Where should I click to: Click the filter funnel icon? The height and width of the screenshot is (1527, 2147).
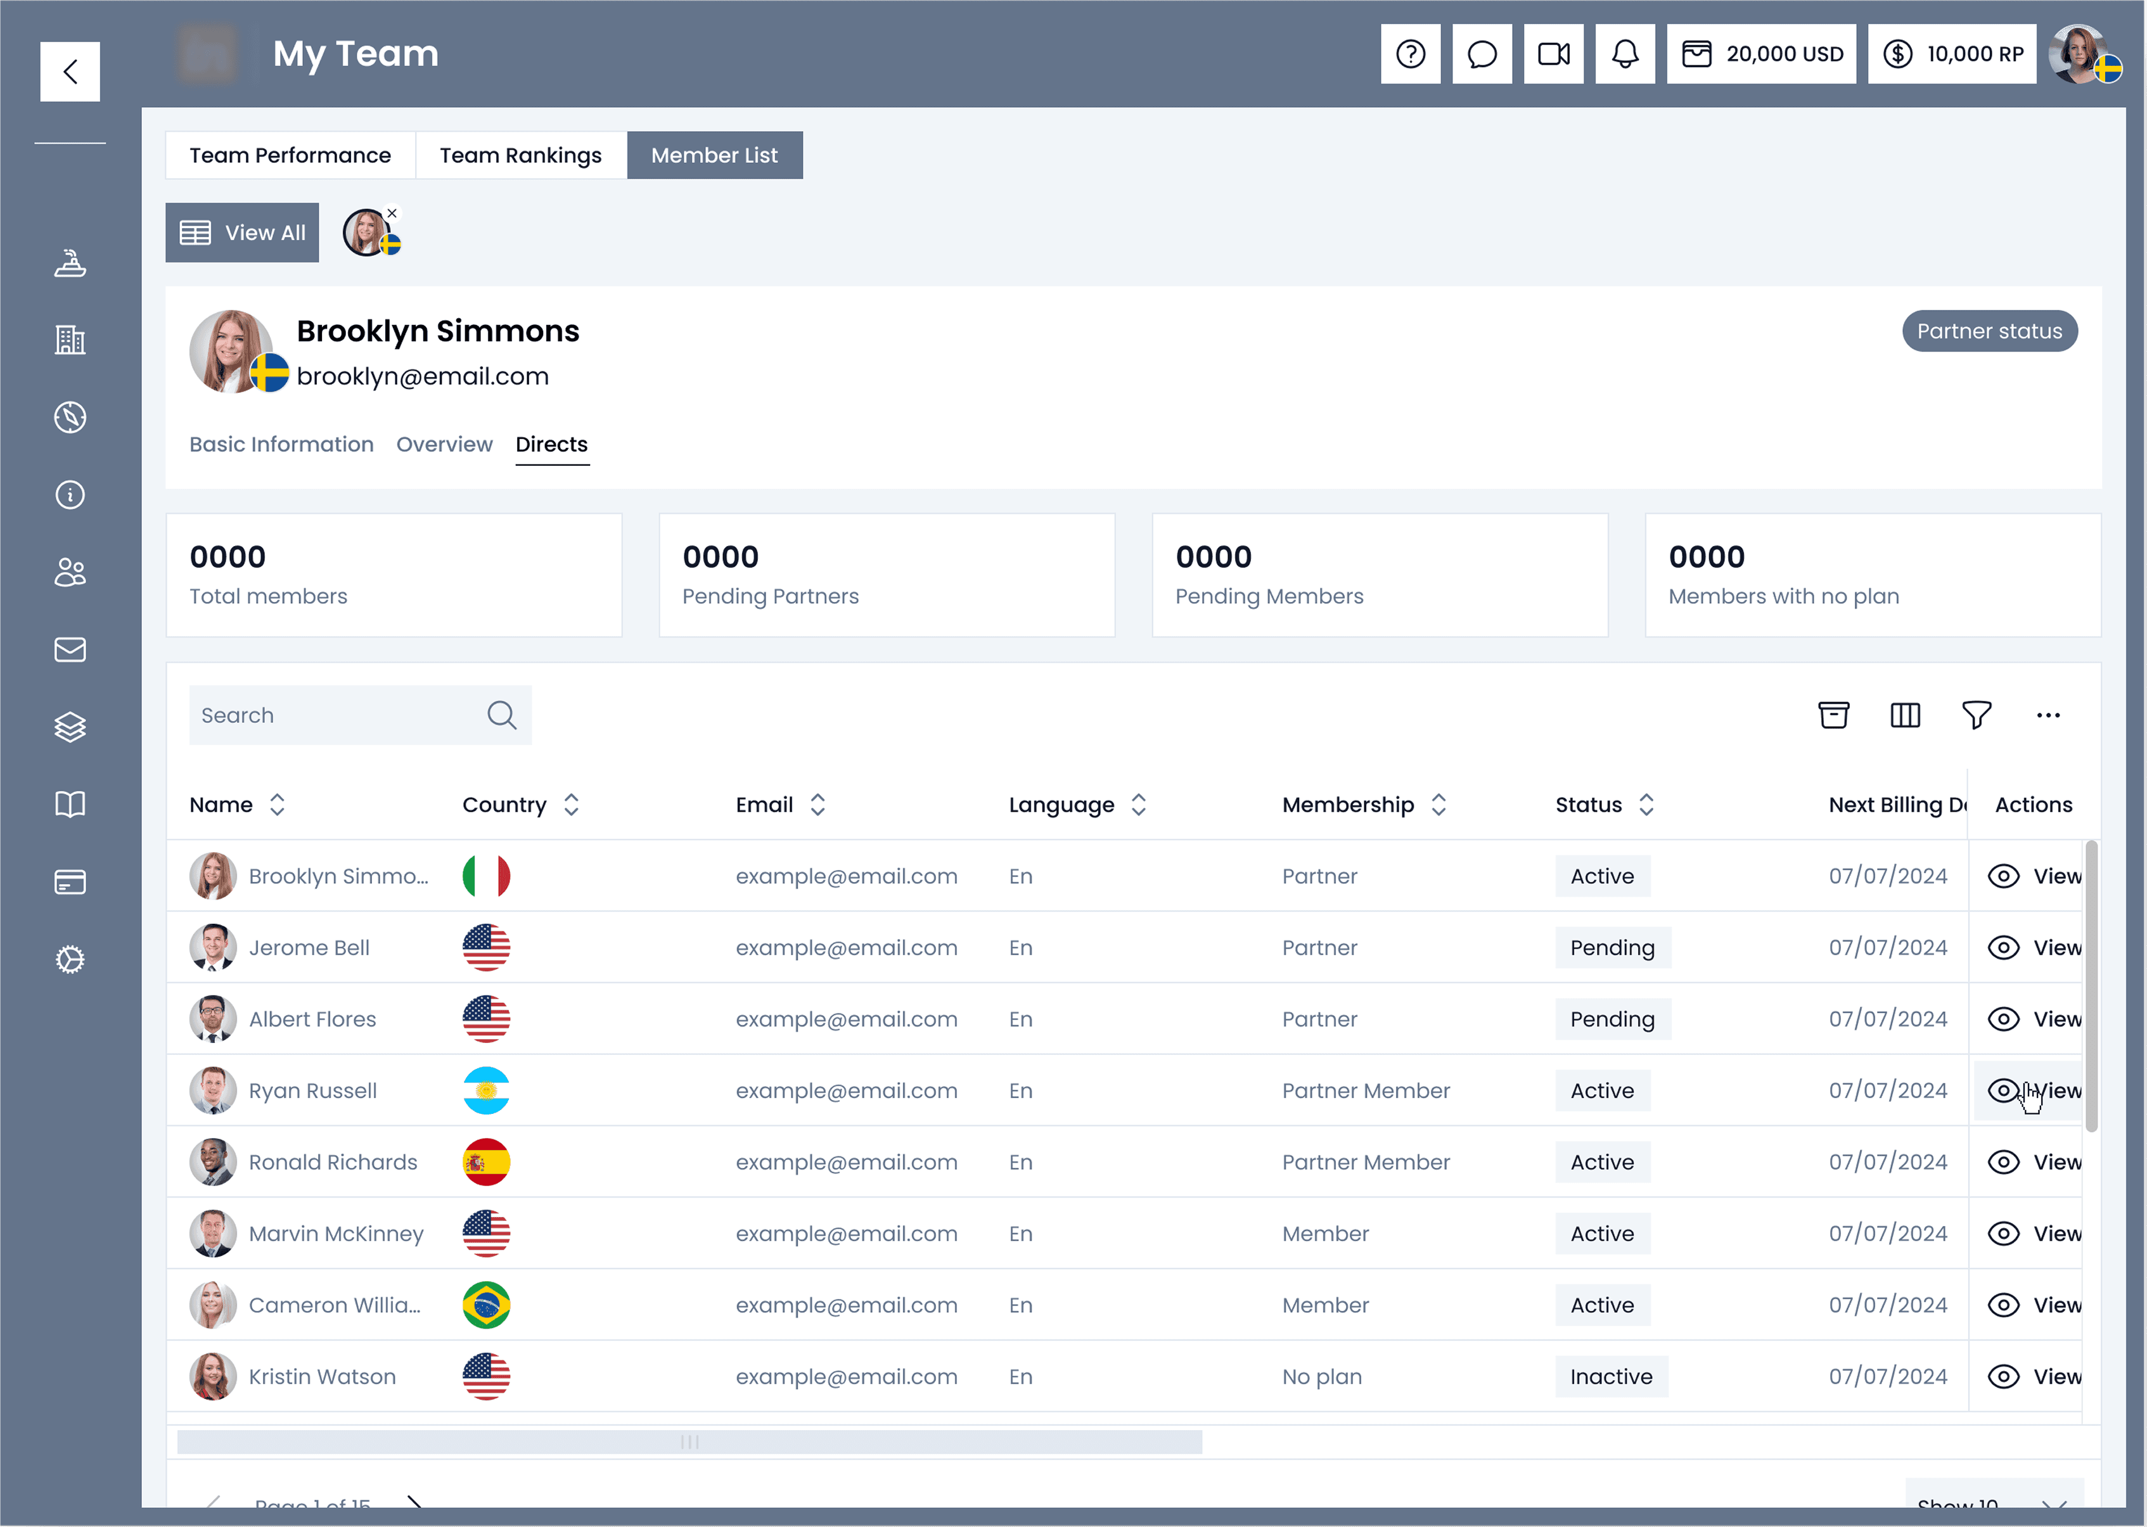click(1976, 715)
